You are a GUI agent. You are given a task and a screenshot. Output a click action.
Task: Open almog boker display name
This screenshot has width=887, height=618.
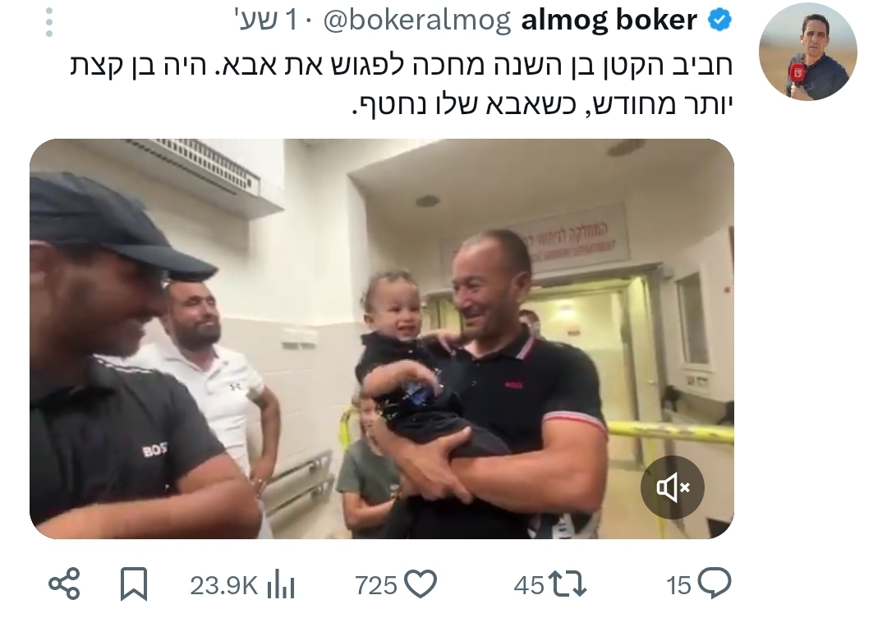pyautogui.click(x=609, y=21)
